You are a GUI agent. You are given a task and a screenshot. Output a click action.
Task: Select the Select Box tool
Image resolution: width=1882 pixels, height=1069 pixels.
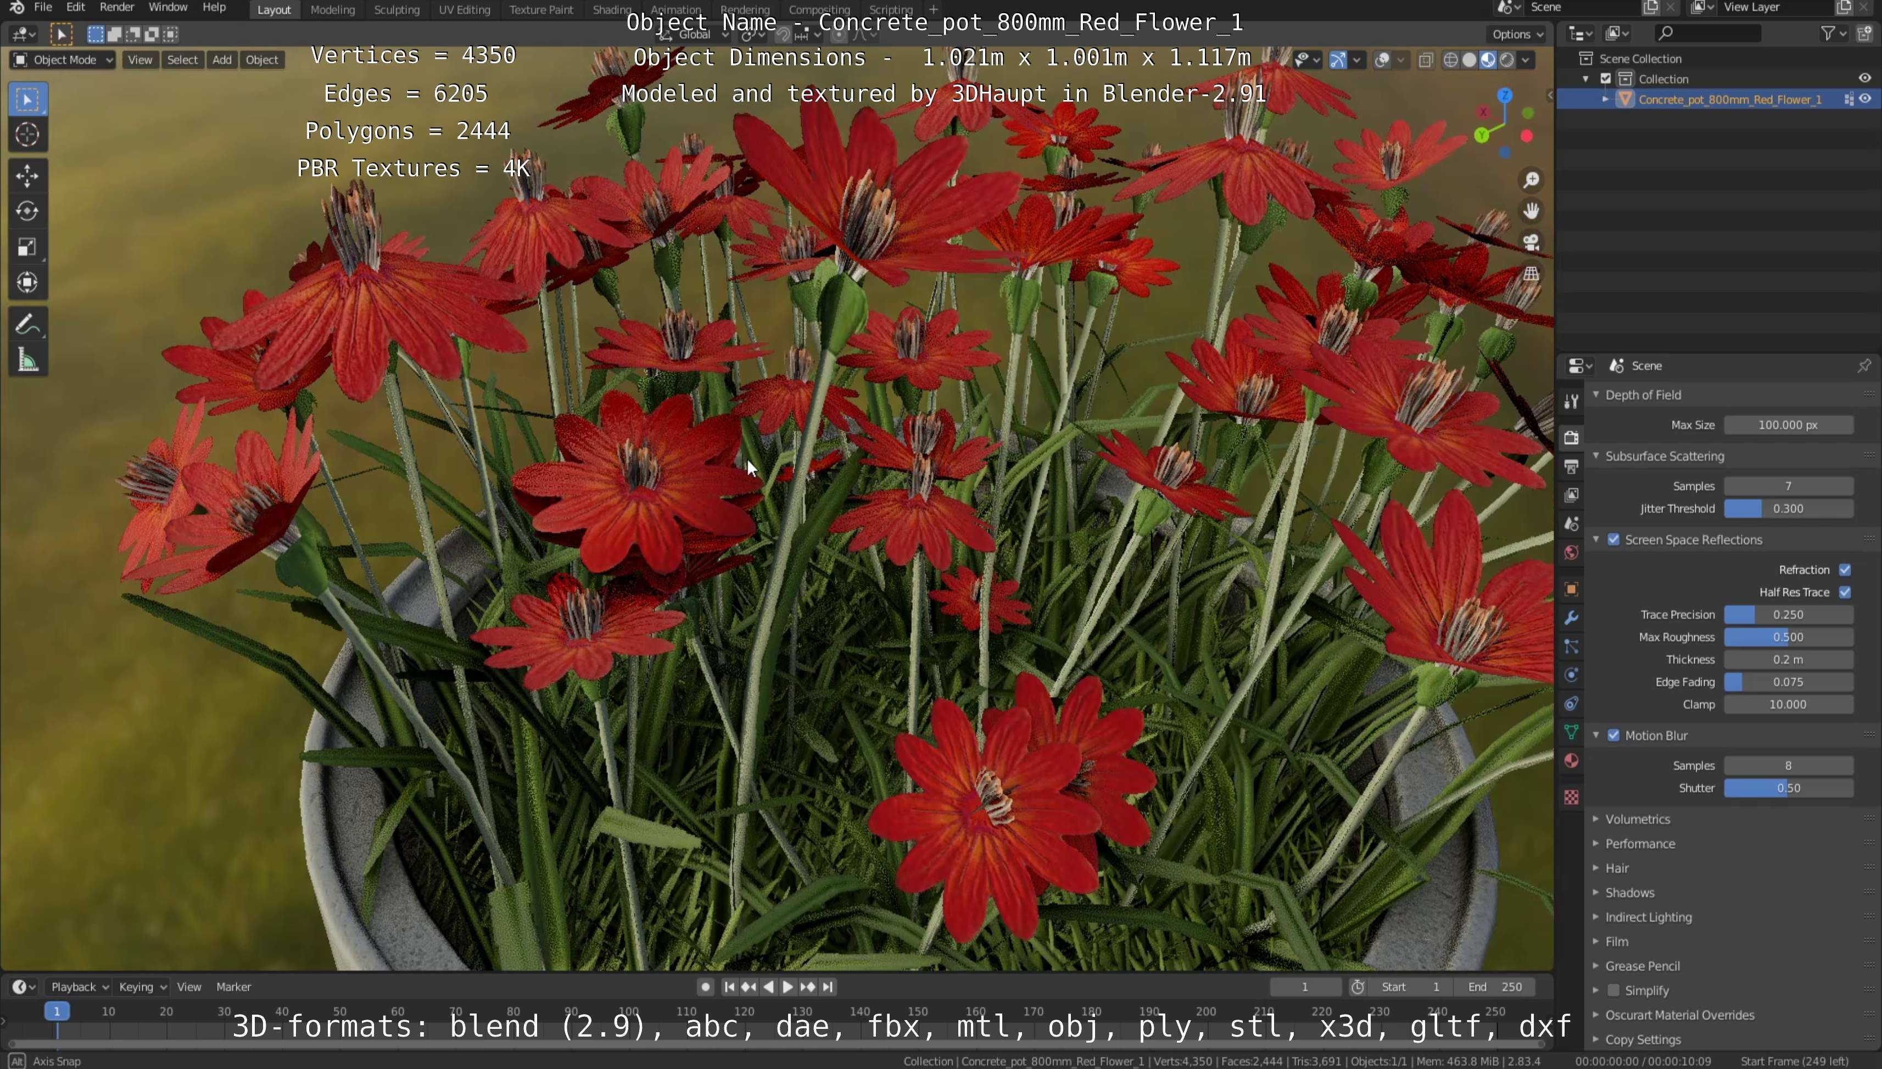27,99
